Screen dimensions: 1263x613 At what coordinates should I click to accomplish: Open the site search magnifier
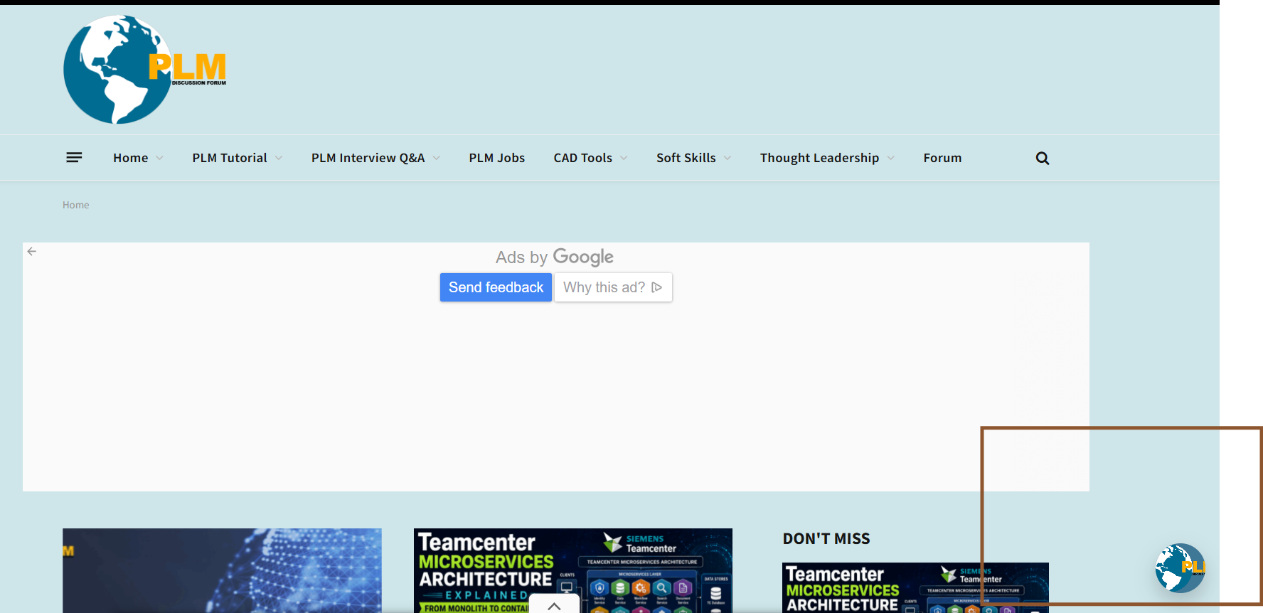1043,158
